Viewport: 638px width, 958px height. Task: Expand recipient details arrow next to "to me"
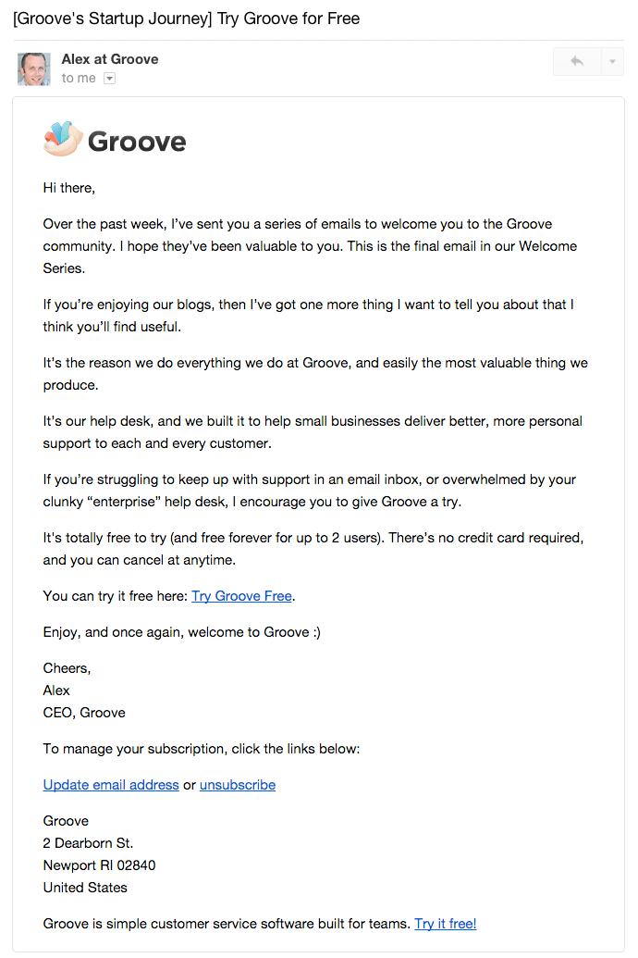(x=109, y=79)
